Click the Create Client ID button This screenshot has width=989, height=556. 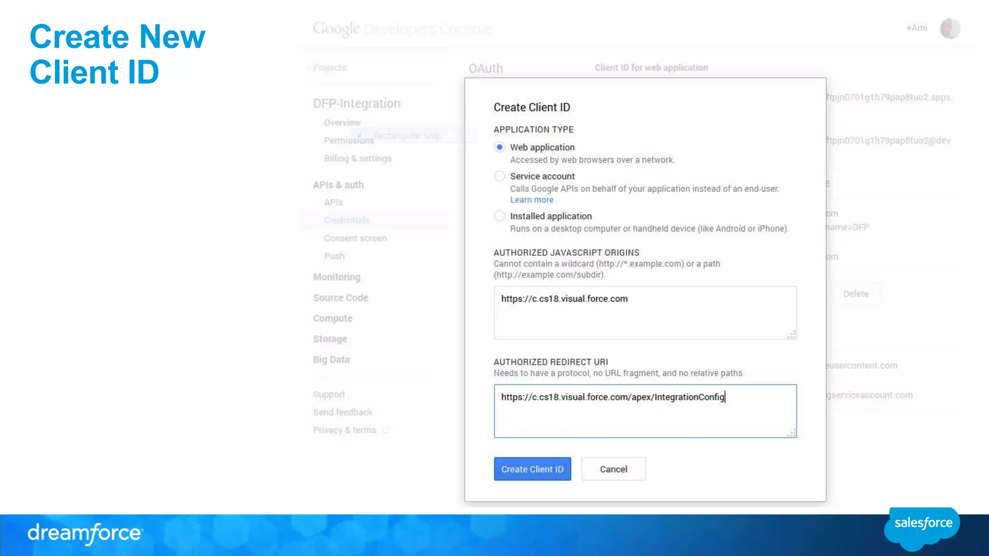[532, 469]
